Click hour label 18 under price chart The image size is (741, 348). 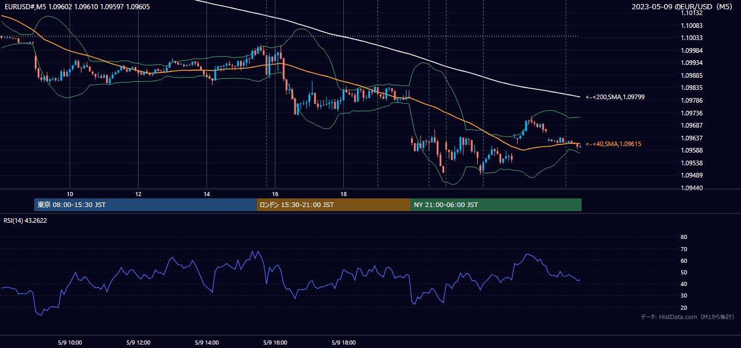point(343,194)
